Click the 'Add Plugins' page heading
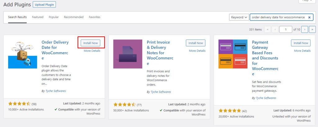 17,4
